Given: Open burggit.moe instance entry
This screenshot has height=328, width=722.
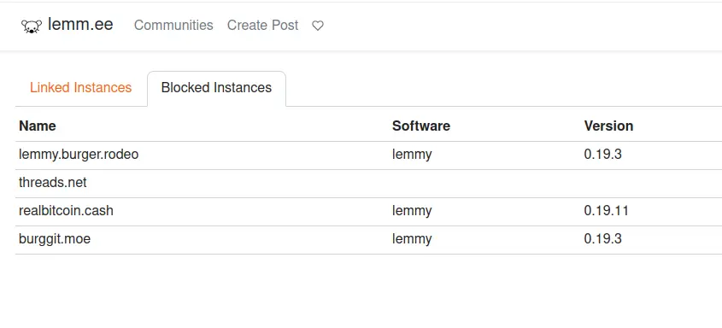Looking at the screenshot, I should tap(55, 239).
